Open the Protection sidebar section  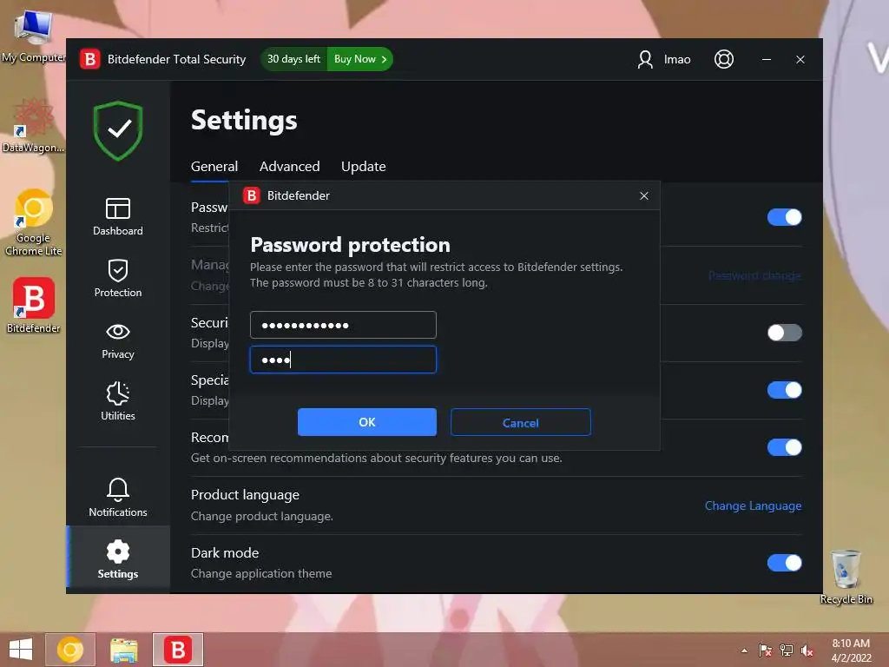point(118,278)
